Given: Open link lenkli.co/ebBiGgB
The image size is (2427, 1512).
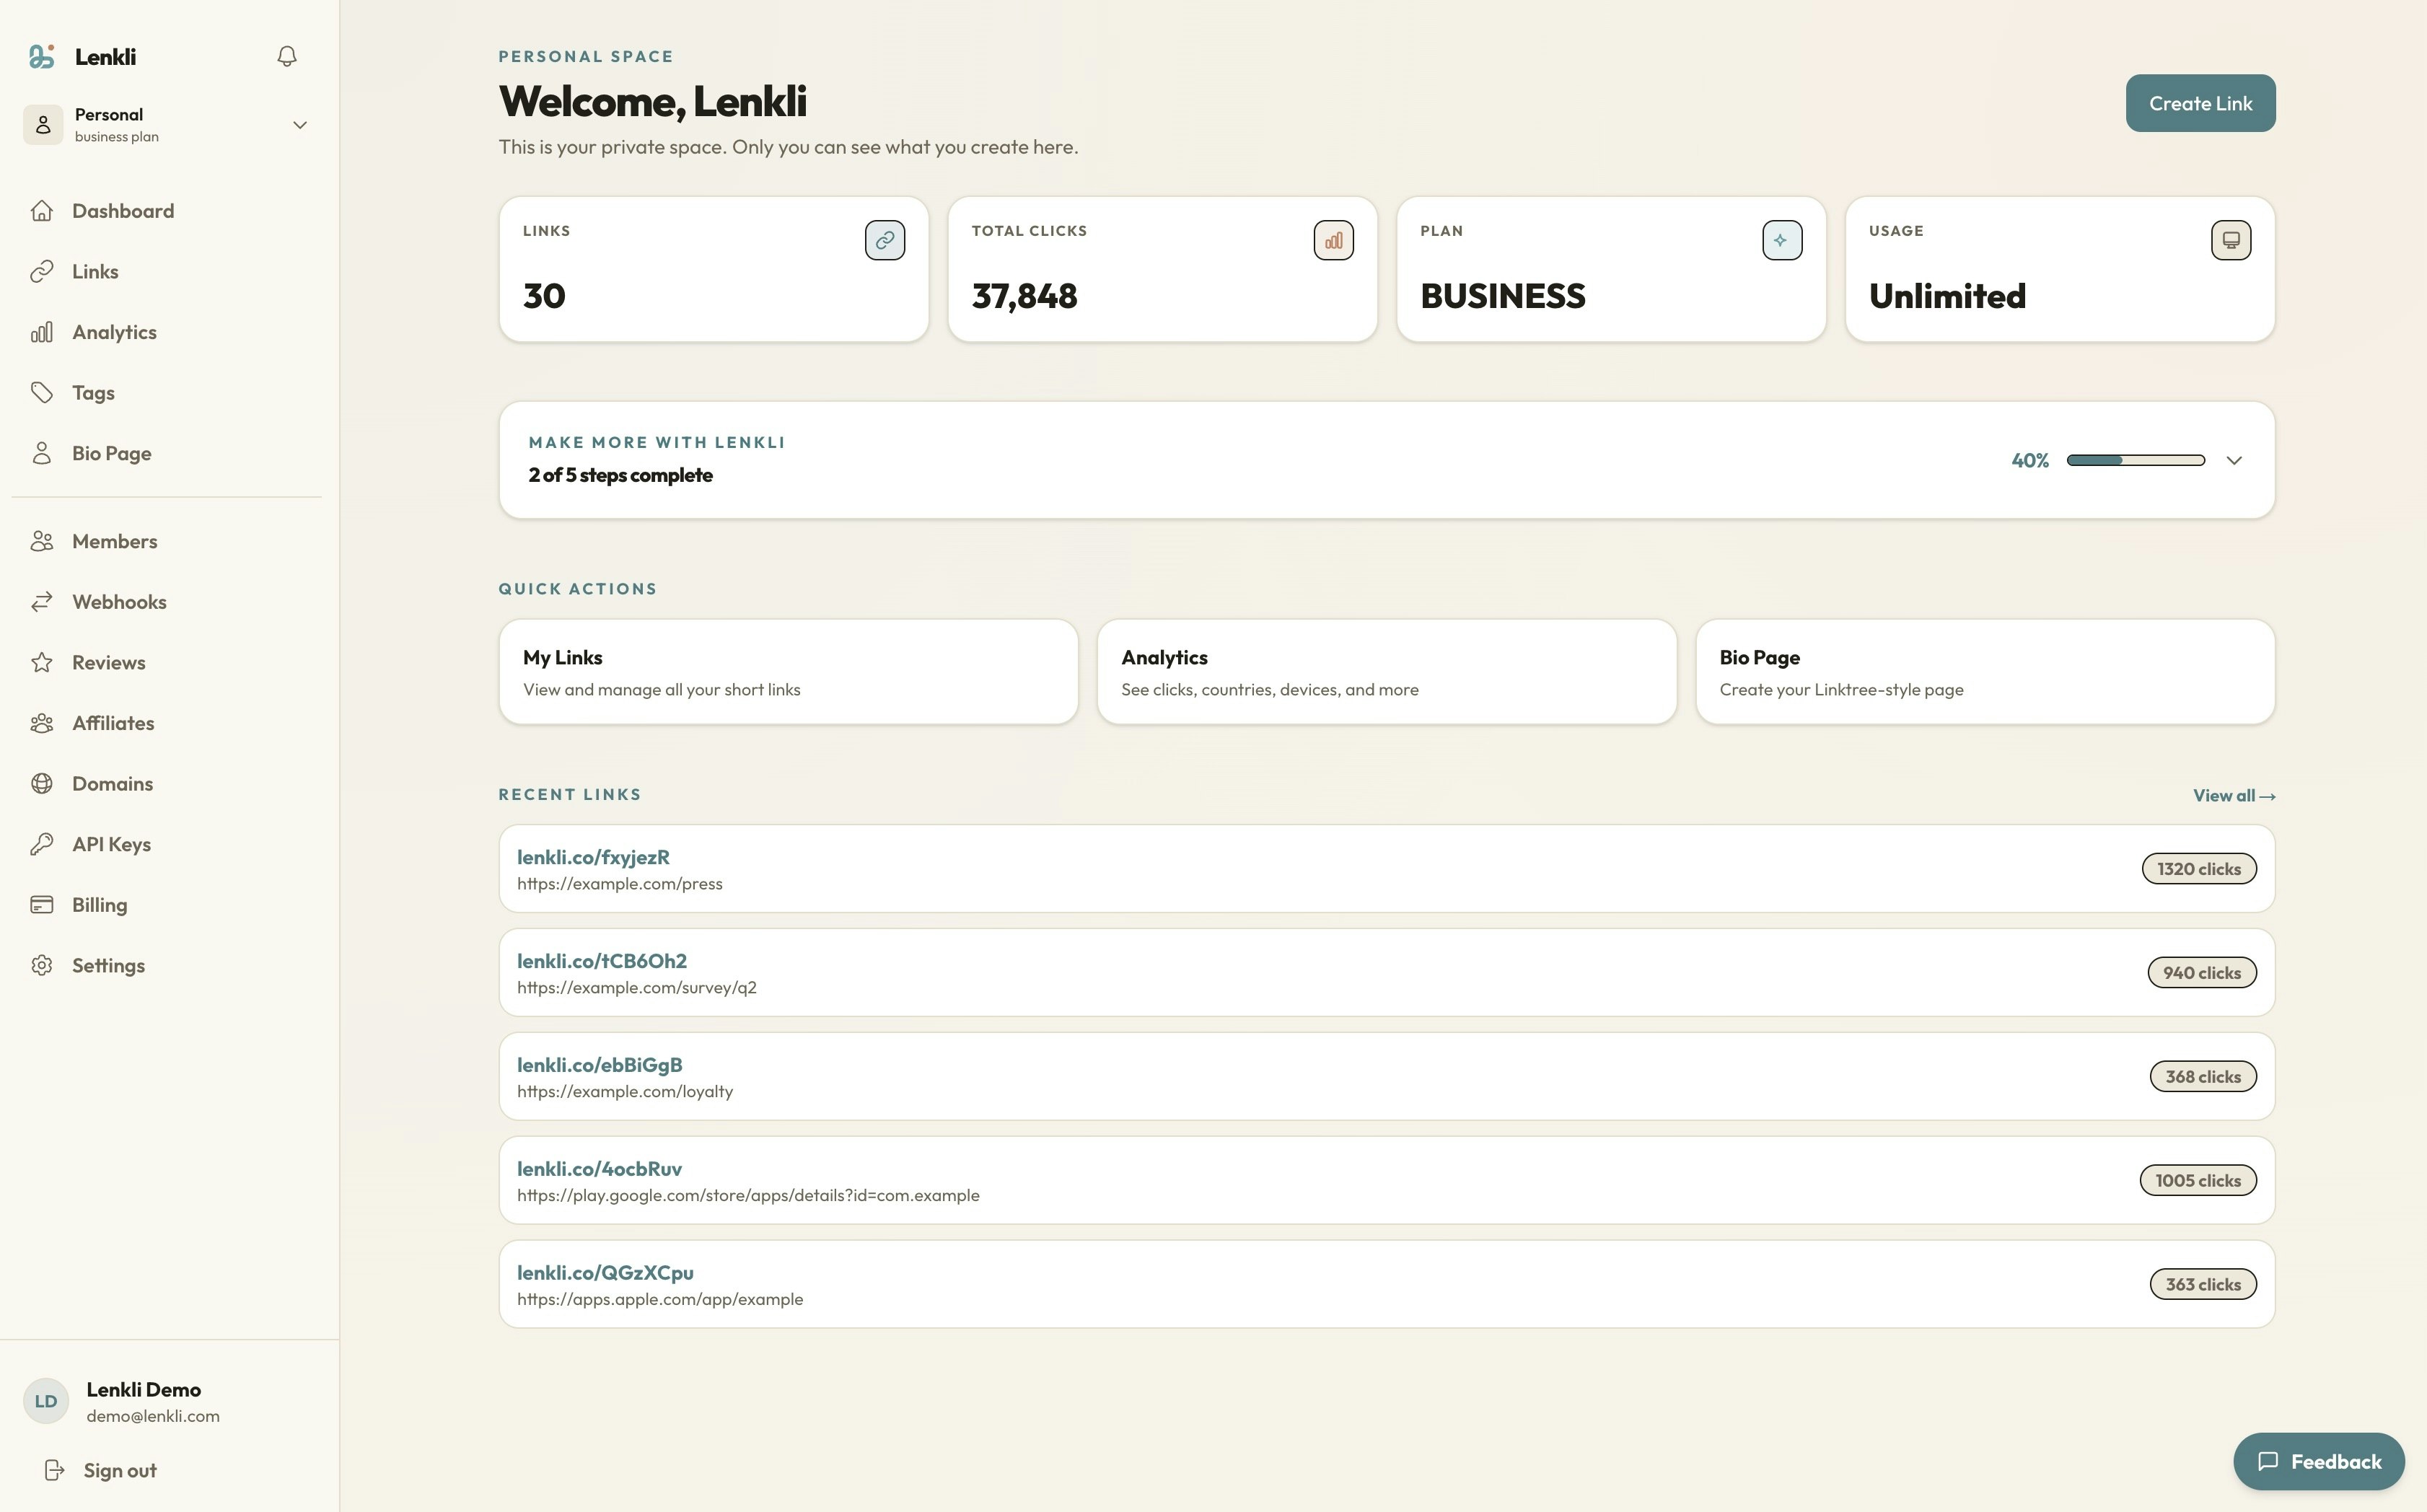Looking at the screenshot, I should (599, 1065).
